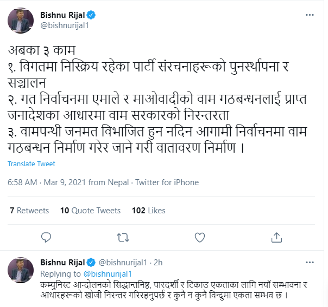Open the profile avatar on the reply tweet
Image resolution: width=328 pixels, height=307 pixels.
point(21,270)
